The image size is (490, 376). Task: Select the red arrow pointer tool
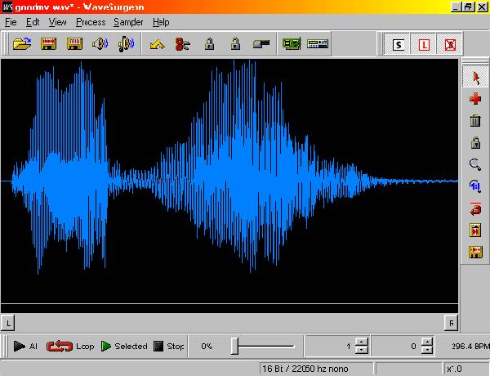pos(475,78)
